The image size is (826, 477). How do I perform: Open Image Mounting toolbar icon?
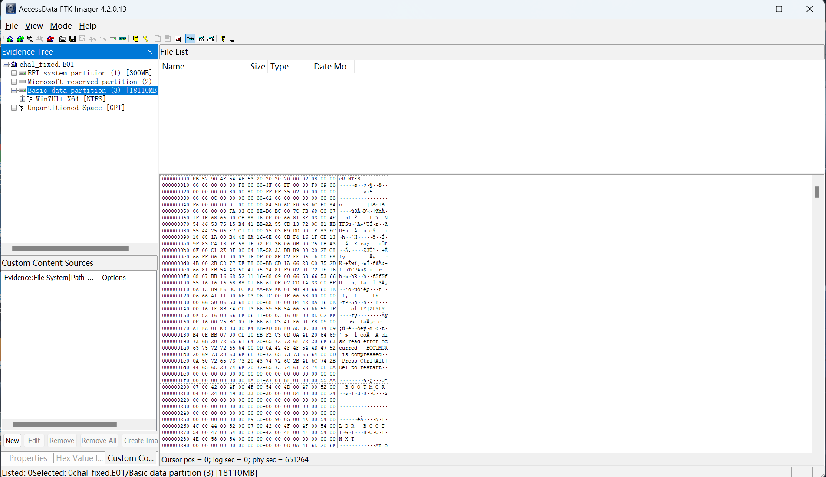30,39
